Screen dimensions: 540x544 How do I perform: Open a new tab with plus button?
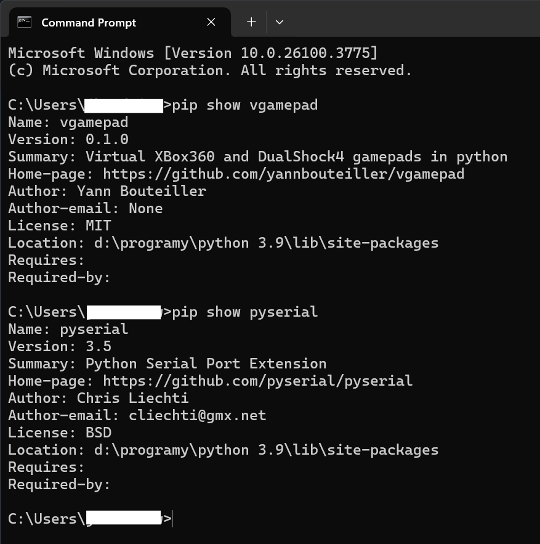click(251, 22)
